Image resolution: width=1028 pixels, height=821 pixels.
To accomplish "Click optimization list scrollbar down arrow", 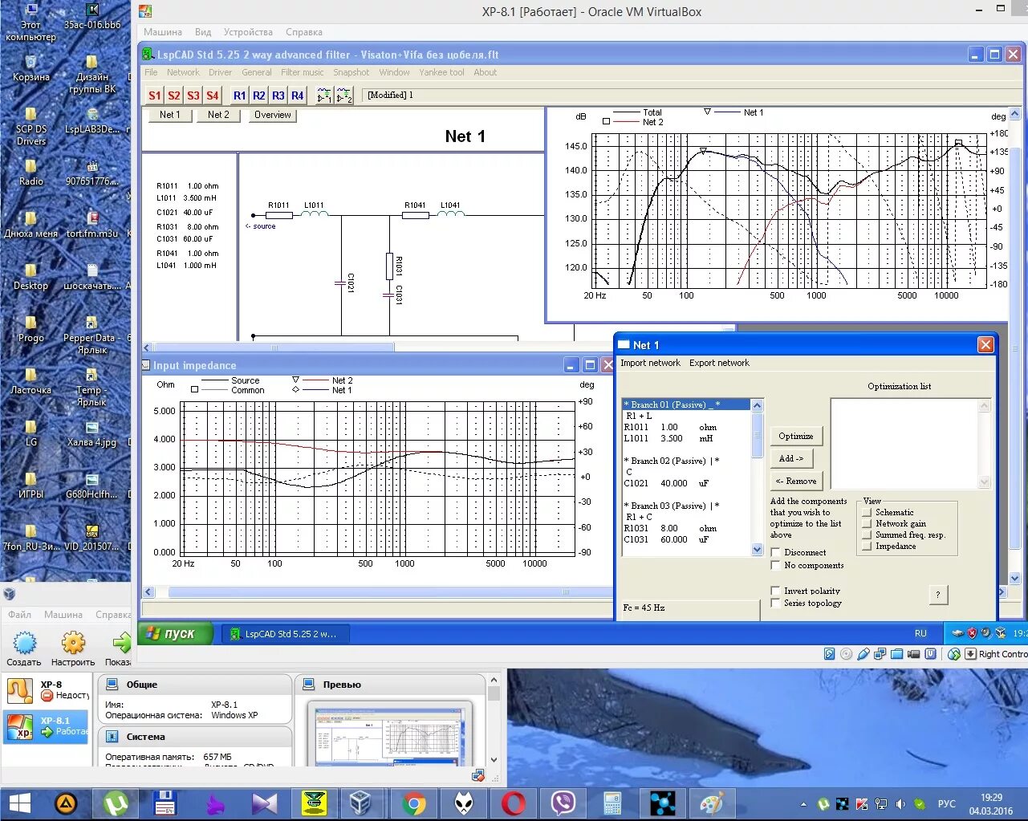I will click(x=985, y=482).
